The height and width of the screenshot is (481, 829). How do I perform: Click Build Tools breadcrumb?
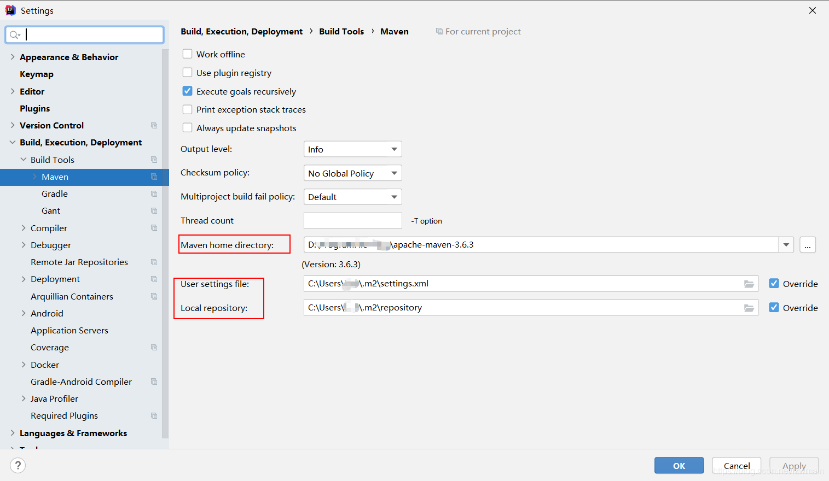(341, 31)
